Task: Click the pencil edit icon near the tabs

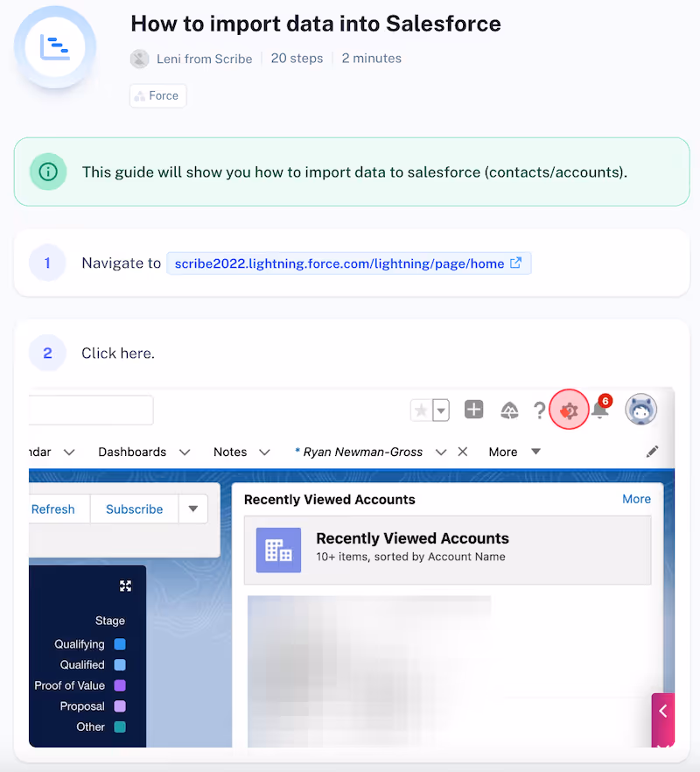Action: pos(652,451)
